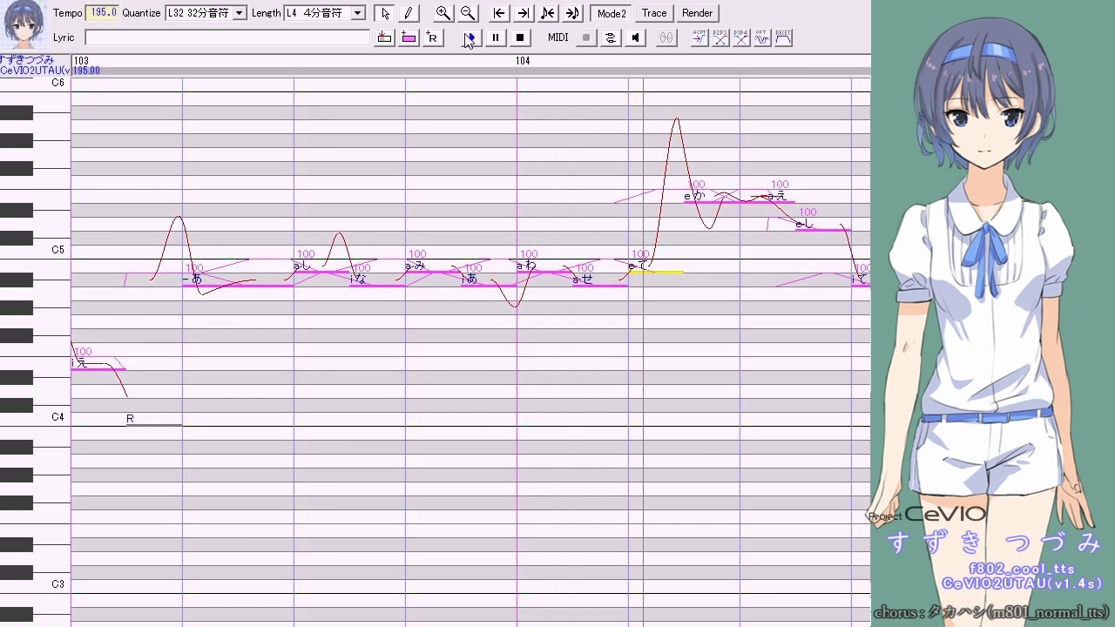Zoom in with the magnifier plus icon

tap(443, 13)
